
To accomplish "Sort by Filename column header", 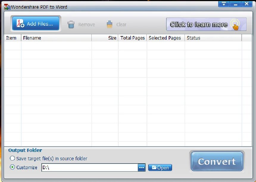I will click(x=56, y=38).
